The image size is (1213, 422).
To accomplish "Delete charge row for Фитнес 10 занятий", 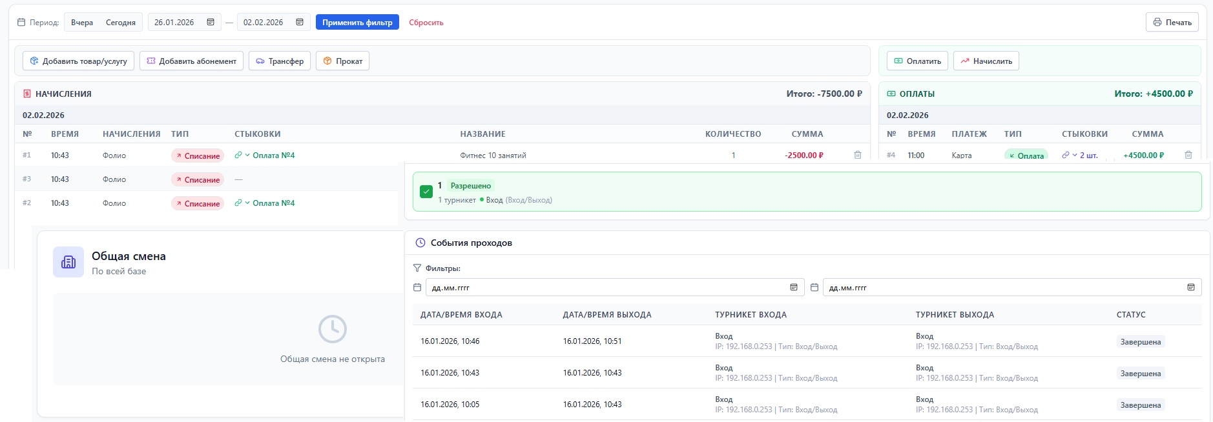I will tap(857, 155).
